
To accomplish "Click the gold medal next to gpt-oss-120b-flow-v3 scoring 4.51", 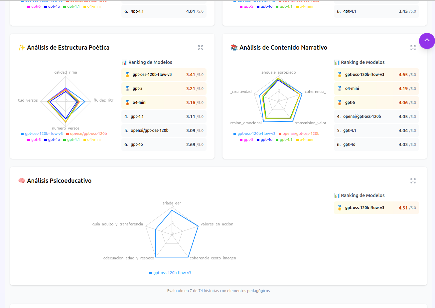I will pos(340,208).
